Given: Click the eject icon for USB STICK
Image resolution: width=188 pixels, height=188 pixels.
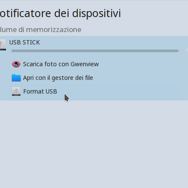Looking at the screenshot, I should point(187,50).
